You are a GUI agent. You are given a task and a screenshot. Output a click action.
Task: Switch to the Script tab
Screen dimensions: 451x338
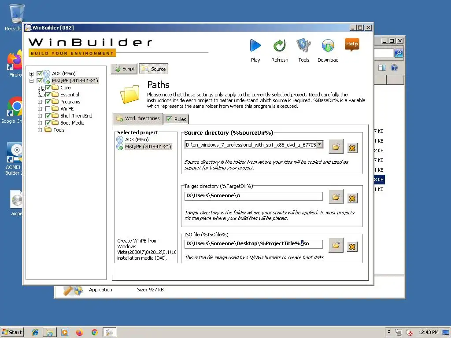pos(124,69)
